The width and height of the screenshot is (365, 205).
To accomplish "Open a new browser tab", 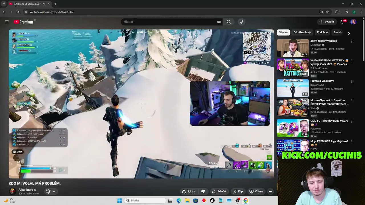I will click(x=55, y=4).
